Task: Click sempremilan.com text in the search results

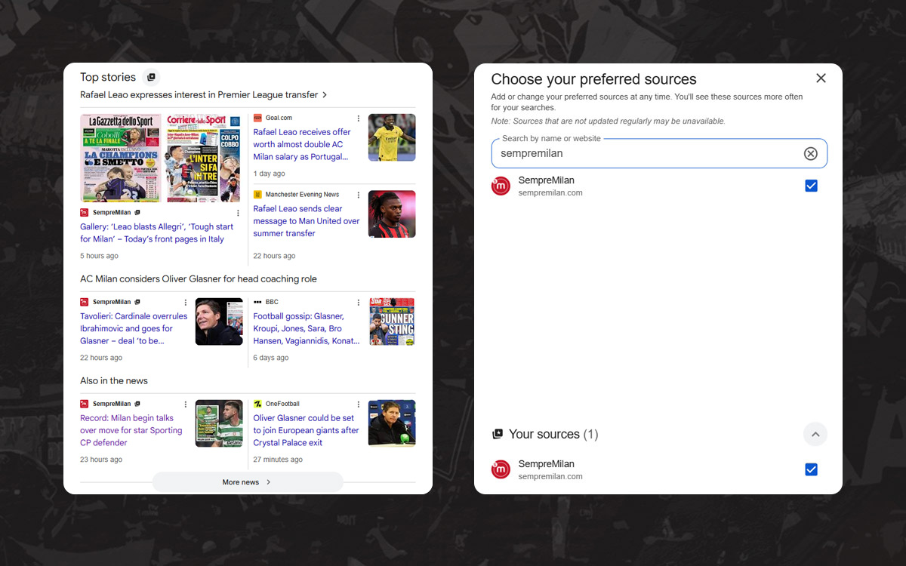Action: pos(550,193)
